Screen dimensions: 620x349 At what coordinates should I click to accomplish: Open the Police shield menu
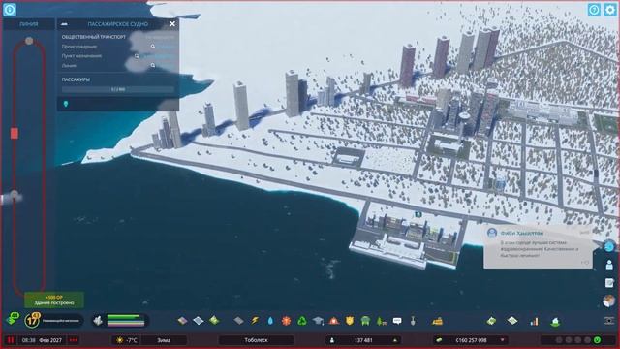click(350, 321)
